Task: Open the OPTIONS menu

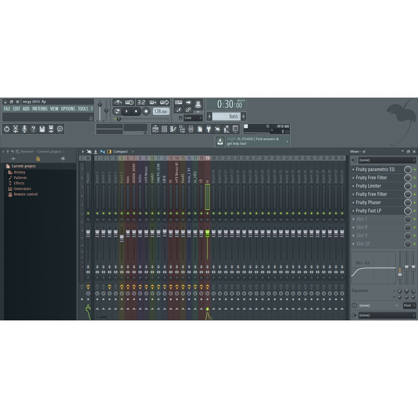Action: (x=68, y=109)
